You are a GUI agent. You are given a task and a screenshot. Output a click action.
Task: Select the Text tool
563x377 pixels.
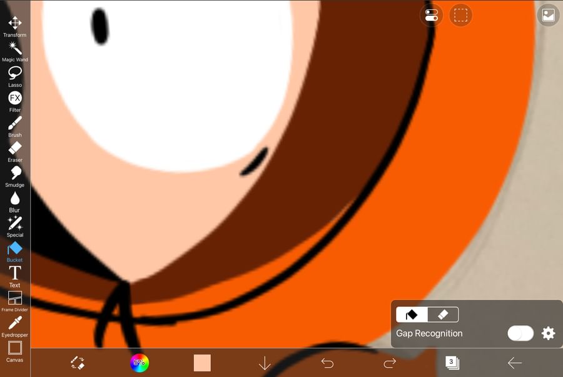point(15,277)
